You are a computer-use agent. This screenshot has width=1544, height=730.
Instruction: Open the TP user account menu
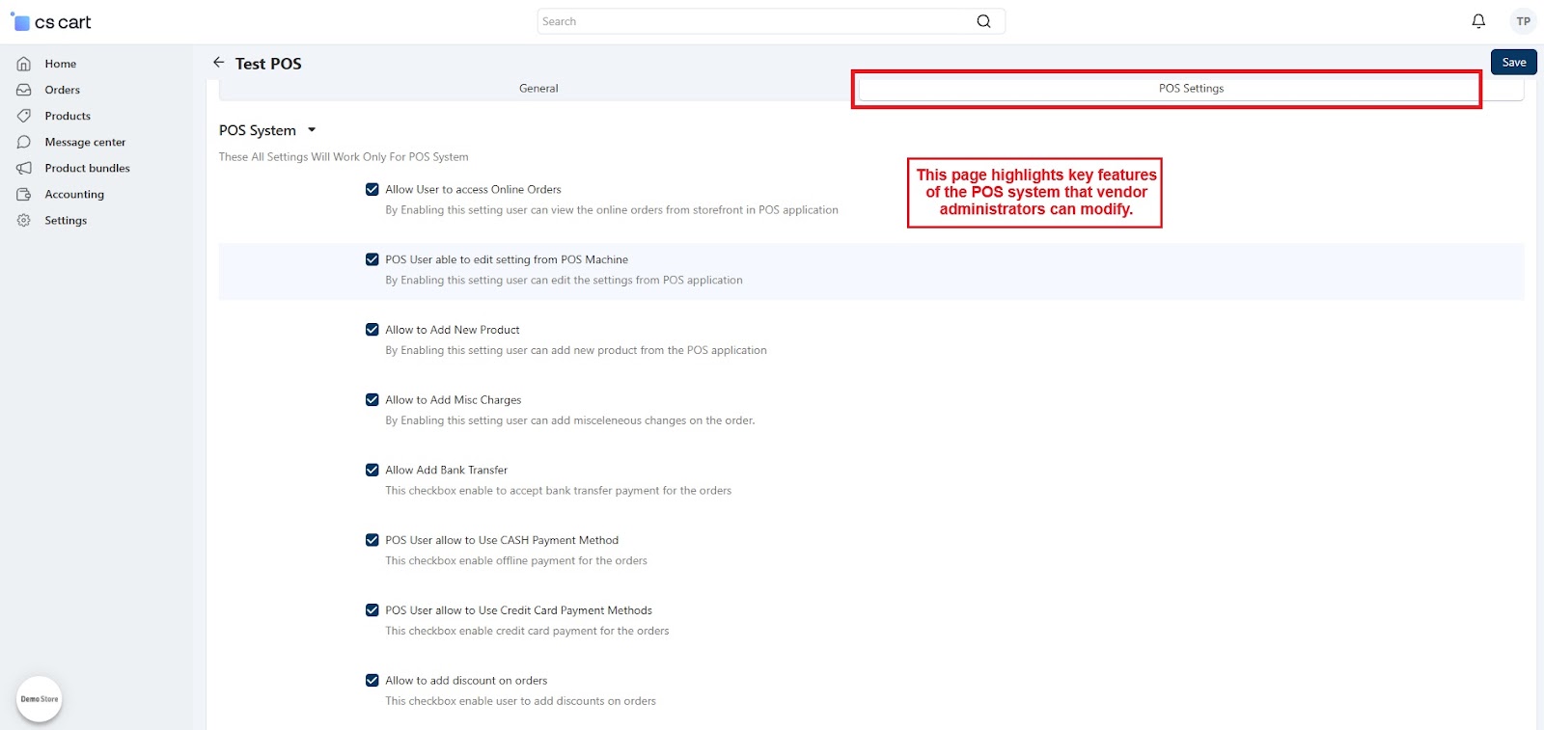pos(1523,21)
